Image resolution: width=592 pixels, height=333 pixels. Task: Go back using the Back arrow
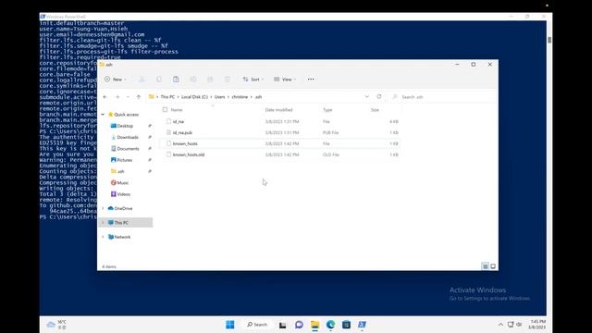tap(105, 97)
